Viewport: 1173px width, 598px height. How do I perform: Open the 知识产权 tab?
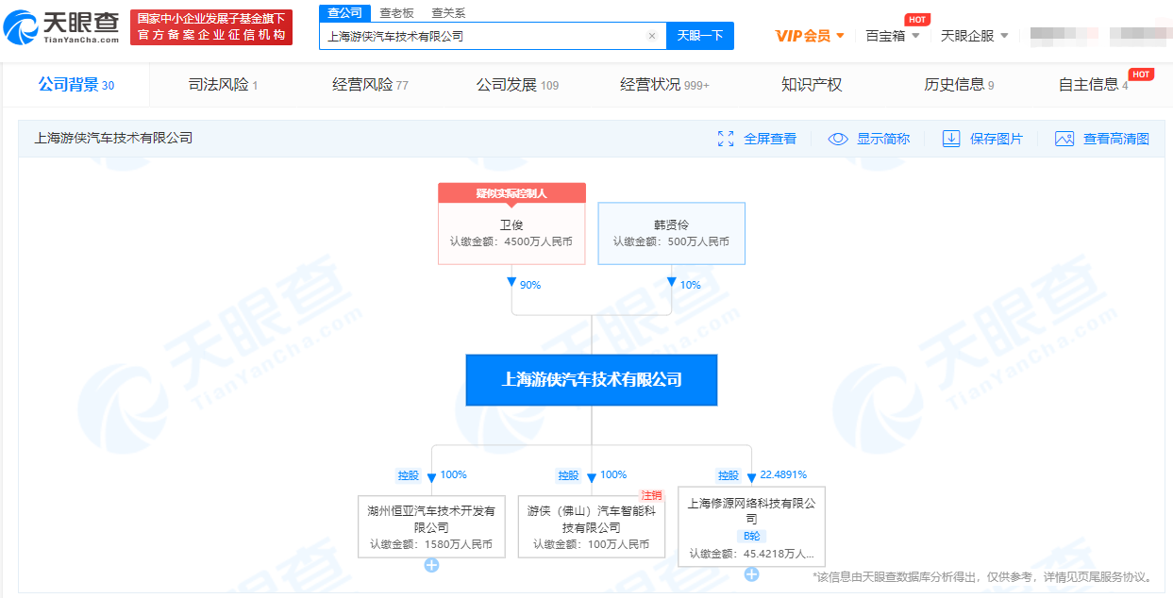[x=812, y=85]
